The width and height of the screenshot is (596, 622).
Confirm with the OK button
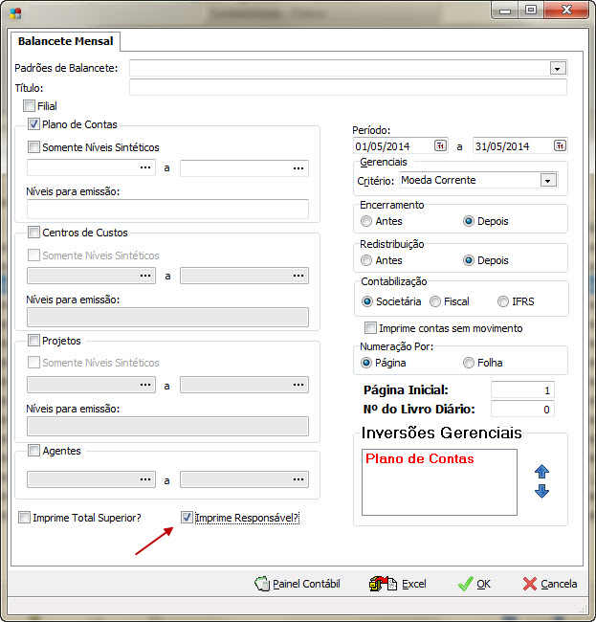click(x=474, y=584)
